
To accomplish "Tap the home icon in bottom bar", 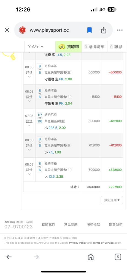I will (x=90, y=257).
